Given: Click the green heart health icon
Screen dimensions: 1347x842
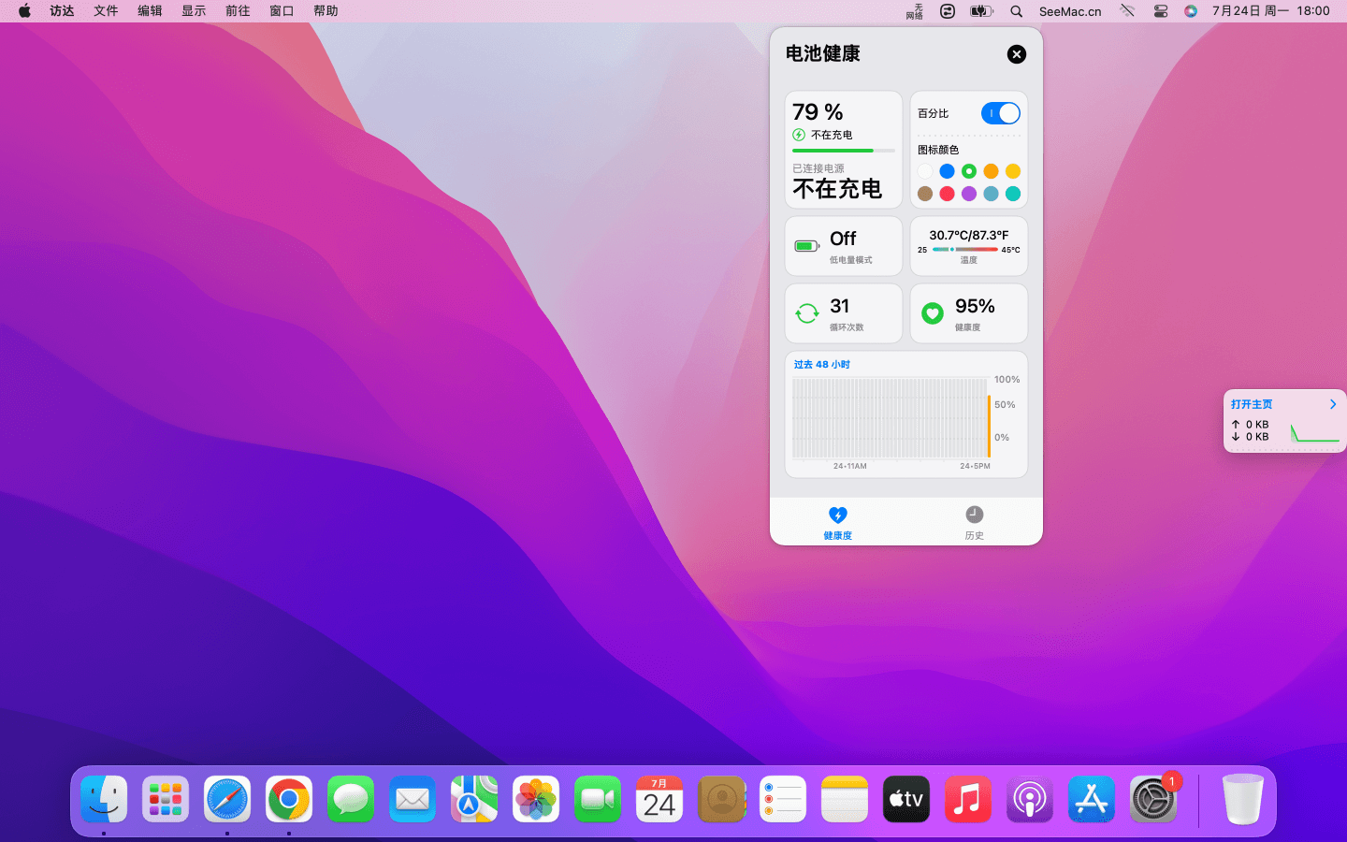Looking at the screenshot, I should coord(932,313).
